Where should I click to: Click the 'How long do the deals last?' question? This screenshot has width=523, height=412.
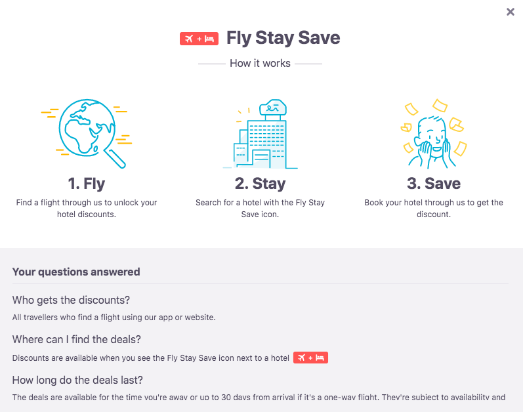coord(77,380)
